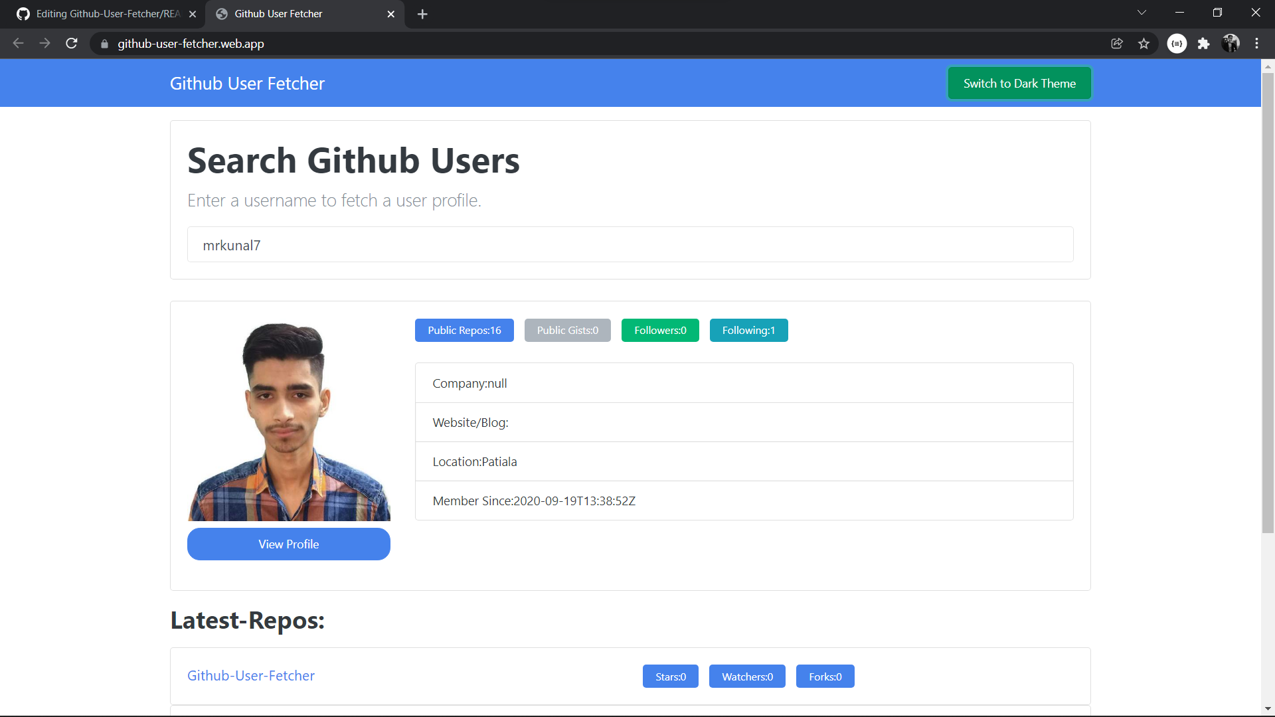Open the Github-User-Fetcher repository link

pos(250,675)
